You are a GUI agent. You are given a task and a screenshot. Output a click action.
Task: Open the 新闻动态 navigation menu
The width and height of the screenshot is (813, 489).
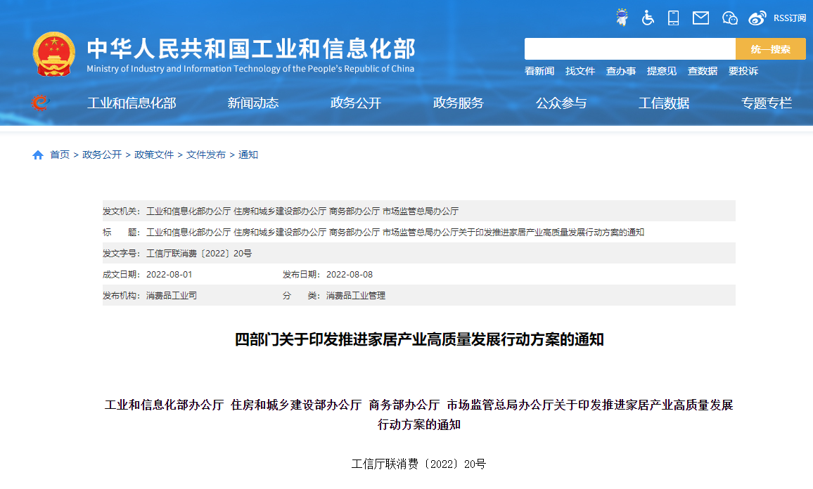coord(253,103)
